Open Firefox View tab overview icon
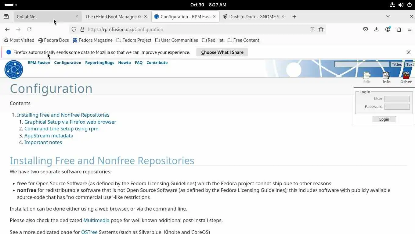Viewport: 415px width, 234px height. tap(6, 17)
